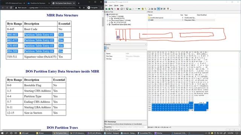Click the blank white page FTK toolbar icon
Screen dimensions: 241x135
click(x=149, y=9)
